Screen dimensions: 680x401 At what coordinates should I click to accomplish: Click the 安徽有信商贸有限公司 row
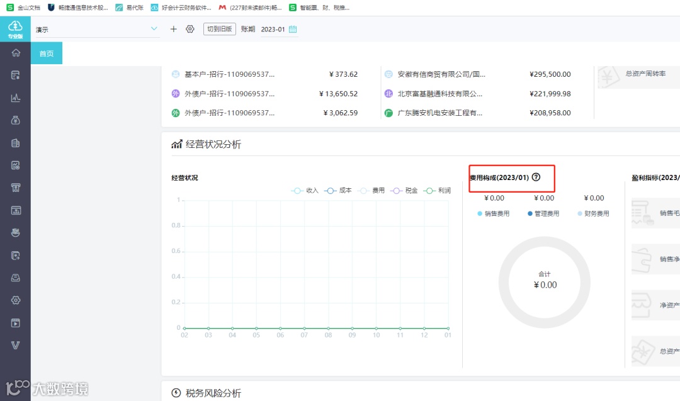[x=477, y=74]
